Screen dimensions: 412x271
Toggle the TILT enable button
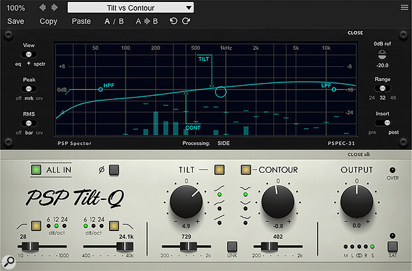tap(219, 170)
